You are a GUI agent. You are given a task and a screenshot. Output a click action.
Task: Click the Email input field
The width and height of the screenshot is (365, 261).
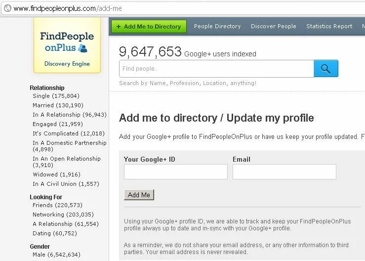pos(284,172)
